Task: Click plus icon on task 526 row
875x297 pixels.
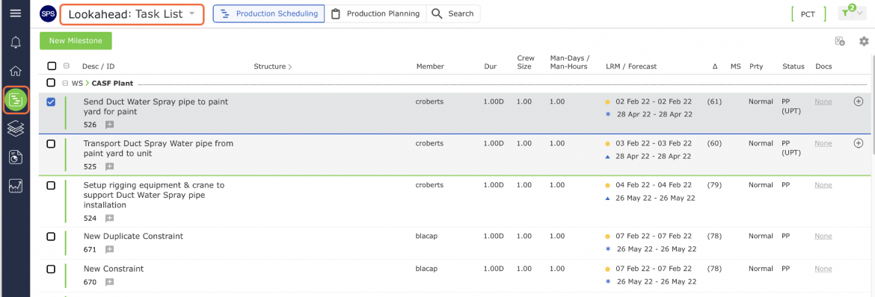Action: pos(859,101)
